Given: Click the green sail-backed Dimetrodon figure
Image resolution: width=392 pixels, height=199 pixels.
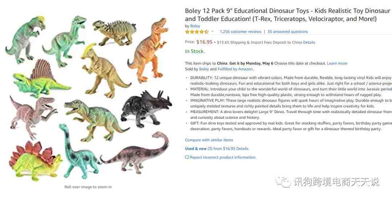Looking at the screenshot, I should [41, 79].
